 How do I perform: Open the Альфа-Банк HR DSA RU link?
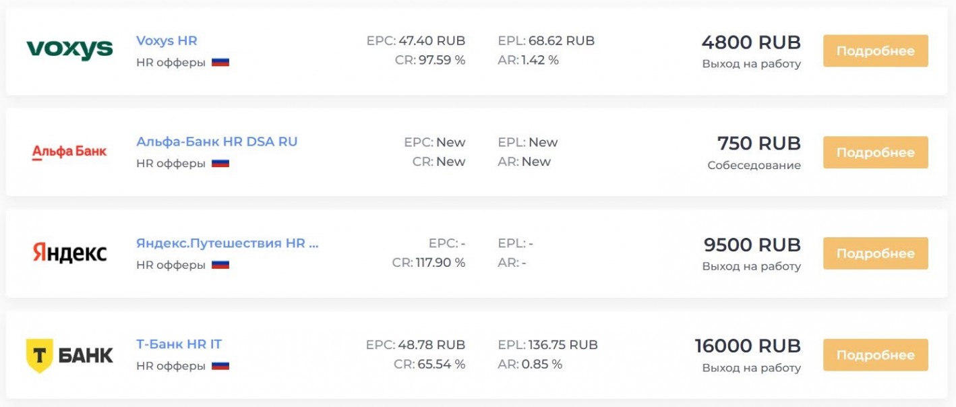216,142
